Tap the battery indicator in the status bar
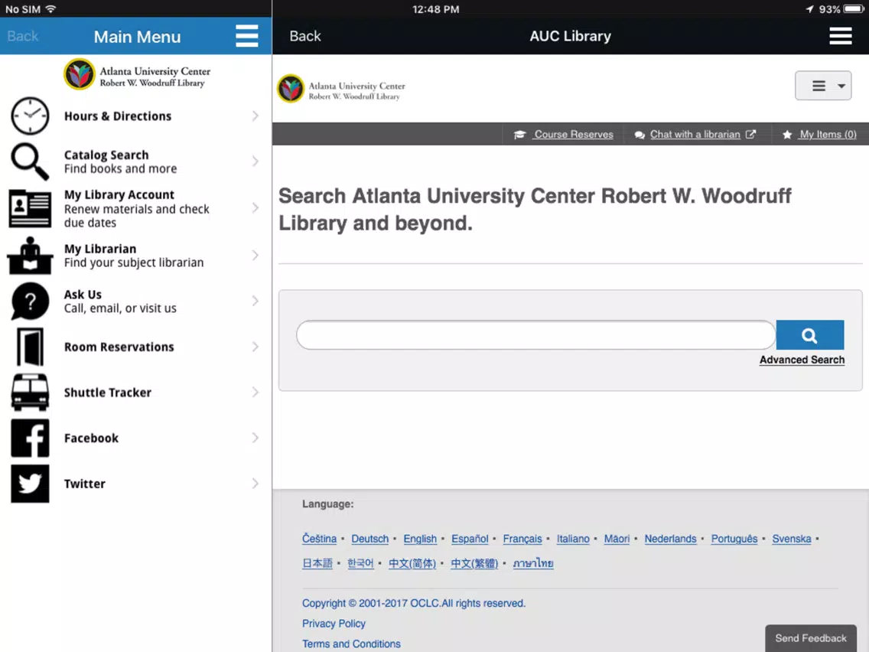The image size is (869, 652). (x=854, y=9)
